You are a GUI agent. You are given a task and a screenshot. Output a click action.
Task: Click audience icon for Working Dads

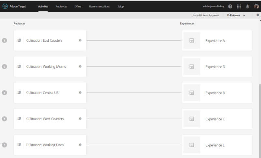coord(19,145)
